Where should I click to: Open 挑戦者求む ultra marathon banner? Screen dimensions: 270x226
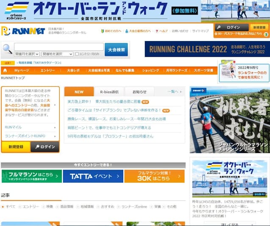click(230, 120)
